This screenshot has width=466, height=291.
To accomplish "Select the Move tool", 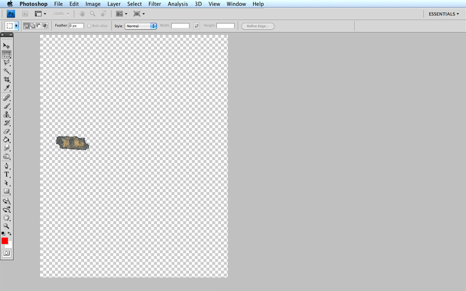I will pyautogui.click(x=7, y=45).
